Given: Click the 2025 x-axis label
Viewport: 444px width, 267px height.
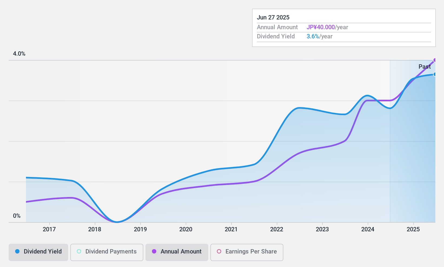Looking at the screenshot, I should 413,229.
